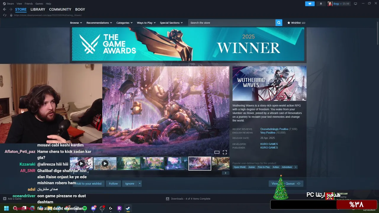Select the STORE tab
Viewport: 379px width, 213px height.
(21, 9)
